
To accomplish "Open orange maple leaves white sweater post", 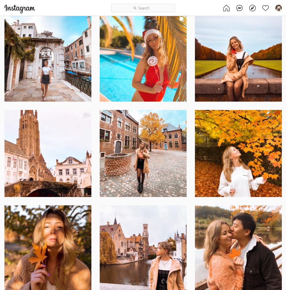I will [x=238, y=153].
